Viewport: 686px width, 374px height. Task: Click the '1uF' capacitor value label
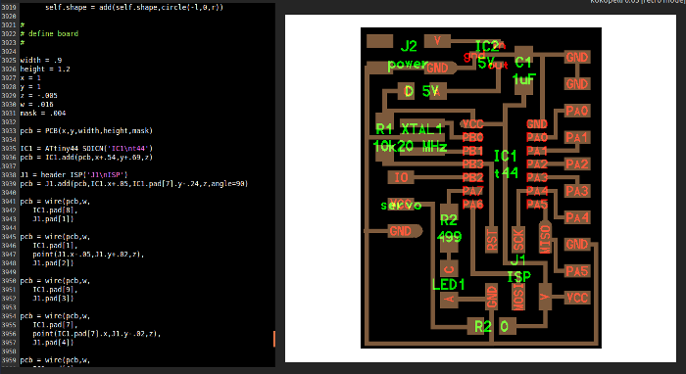pyautogui.click(x=524, y=79)
